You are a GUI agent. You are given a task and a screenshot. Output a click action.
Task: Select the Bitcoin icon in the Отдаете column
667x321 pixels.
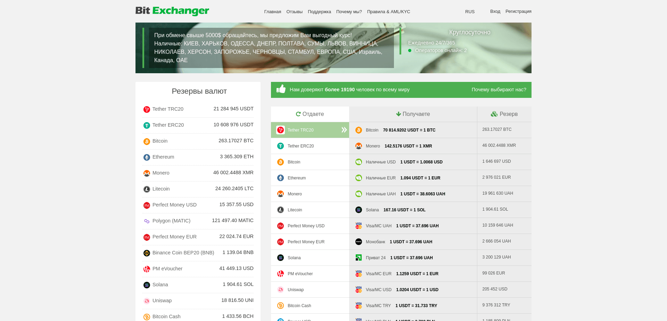(280, 162)
